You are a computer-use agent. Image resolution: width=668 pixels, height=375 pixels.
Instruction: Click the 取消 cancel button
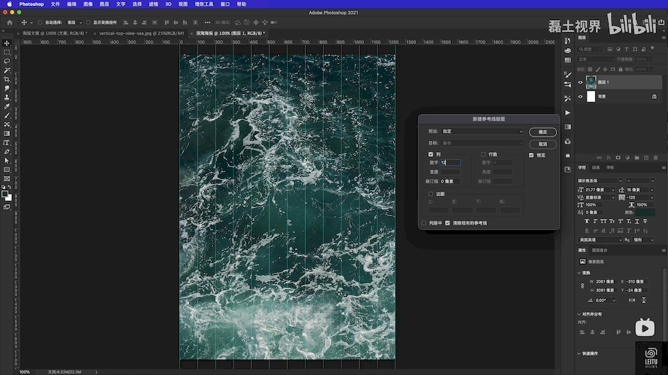point(542,144)
